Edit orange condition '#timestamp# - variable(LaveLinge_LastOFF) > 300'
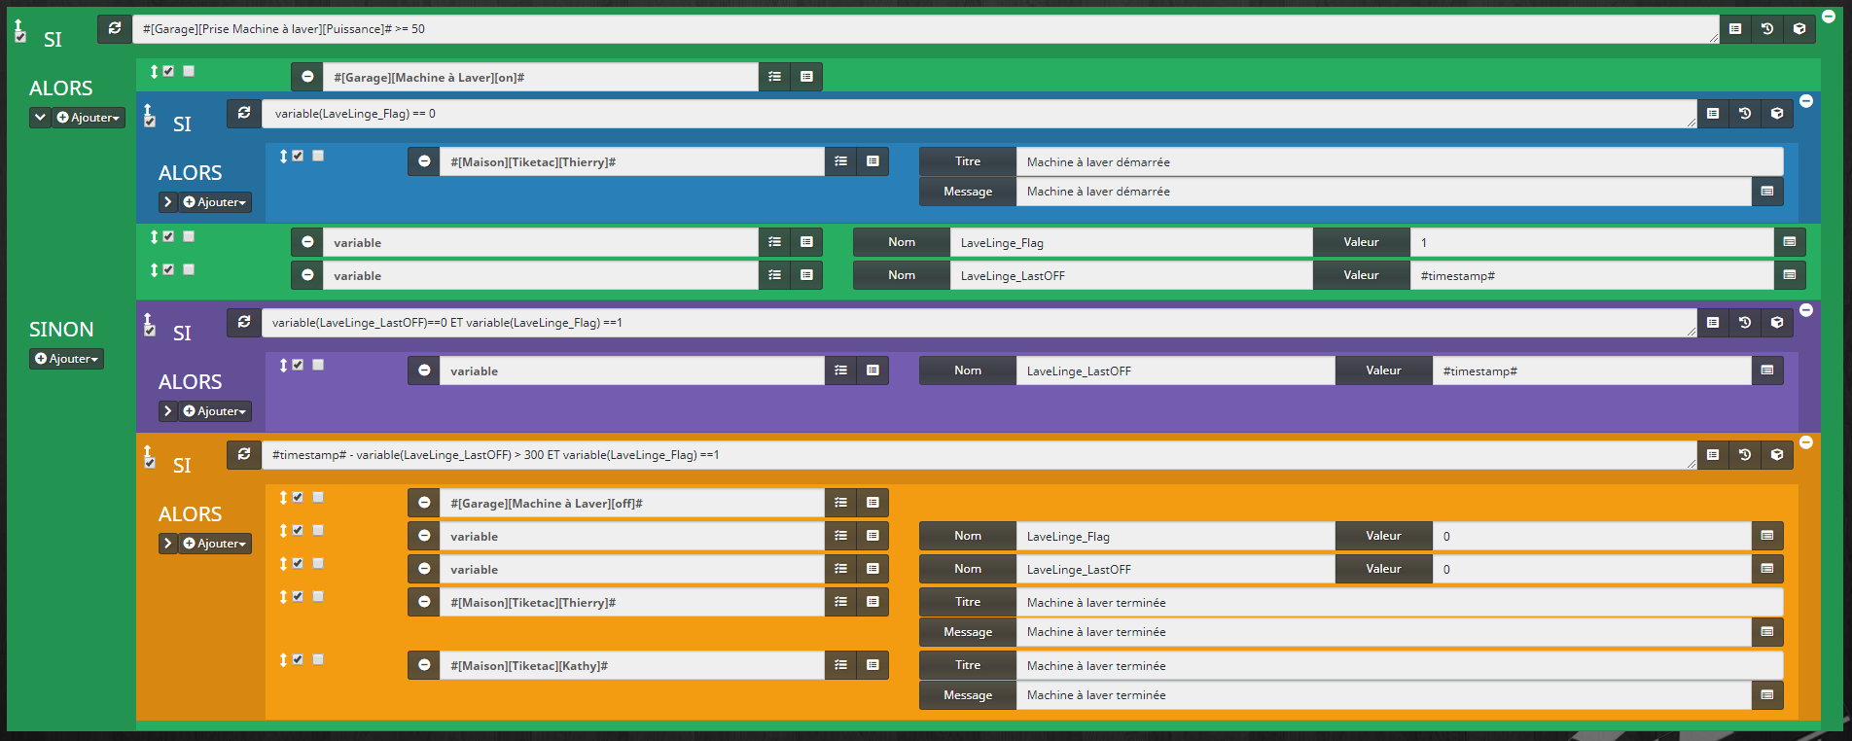This screenshot has width=1852, height=741. (979, 455)
